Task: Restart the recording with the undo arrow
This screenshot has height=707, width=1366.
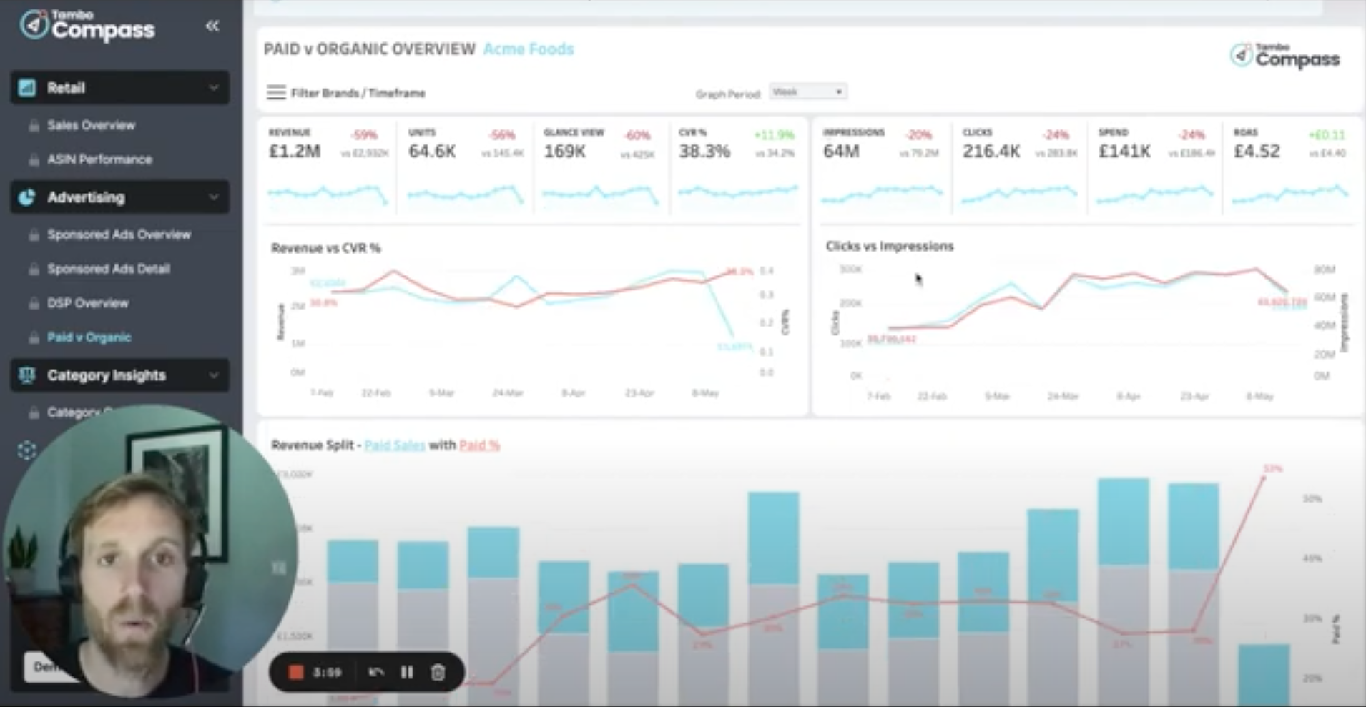Action: 376,672
